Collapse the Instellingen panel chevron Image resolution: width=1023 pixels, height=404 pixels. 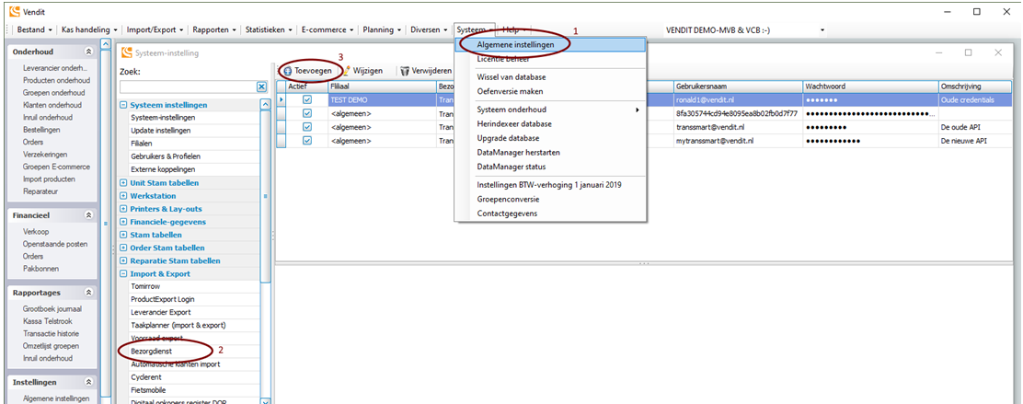click(x=89, y=382)
